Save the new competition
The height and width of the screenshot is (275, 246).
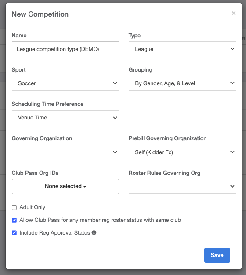pos(217,255)
